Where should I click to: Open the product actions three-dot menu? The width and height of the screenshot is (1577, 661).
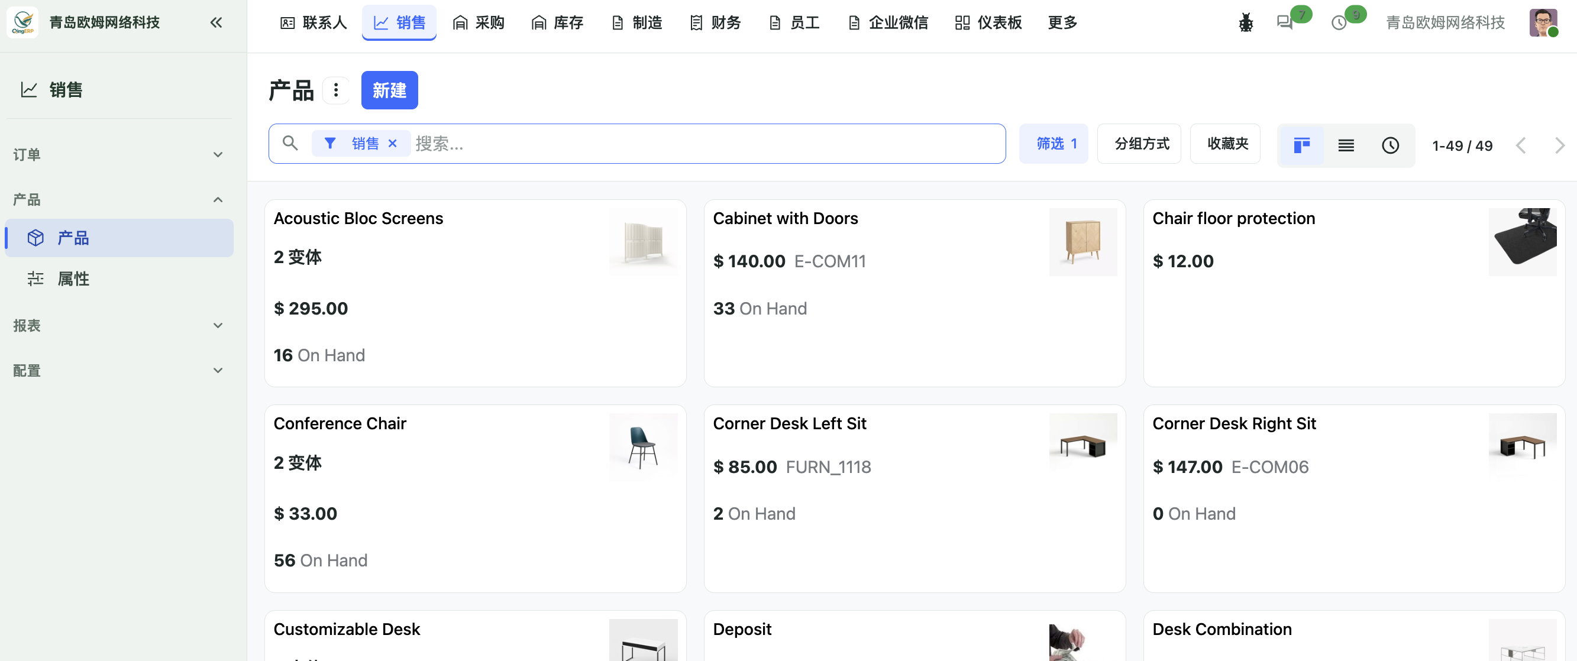click(335, 90)
